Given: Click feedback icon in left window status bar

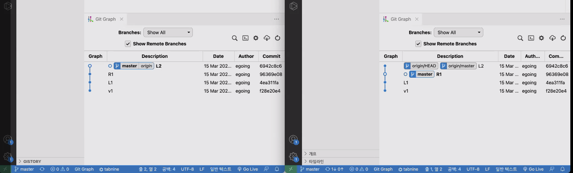Looking at the screenshot, I should click(266, 169).
